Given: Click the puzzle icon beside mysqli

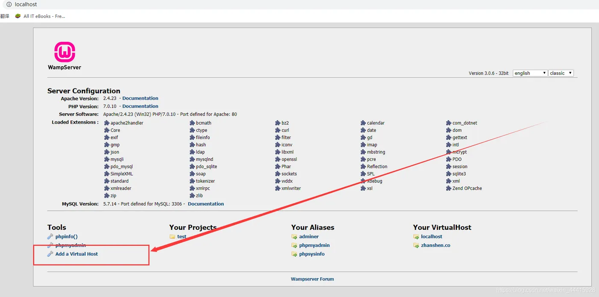Looking at the screenshot, I should [x=107, y=159].
